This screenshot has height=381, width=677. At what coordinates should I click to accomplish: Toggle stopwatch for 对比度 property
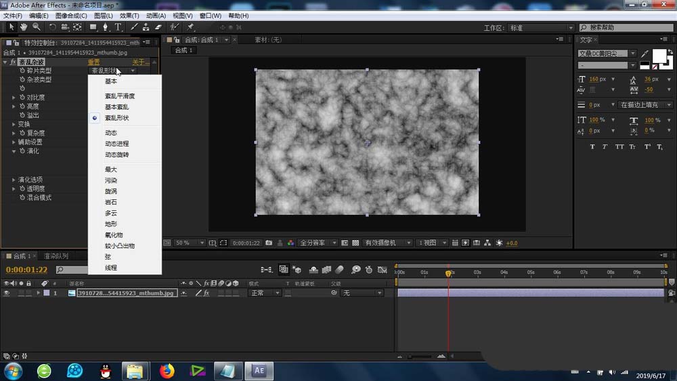pos(22,98)
